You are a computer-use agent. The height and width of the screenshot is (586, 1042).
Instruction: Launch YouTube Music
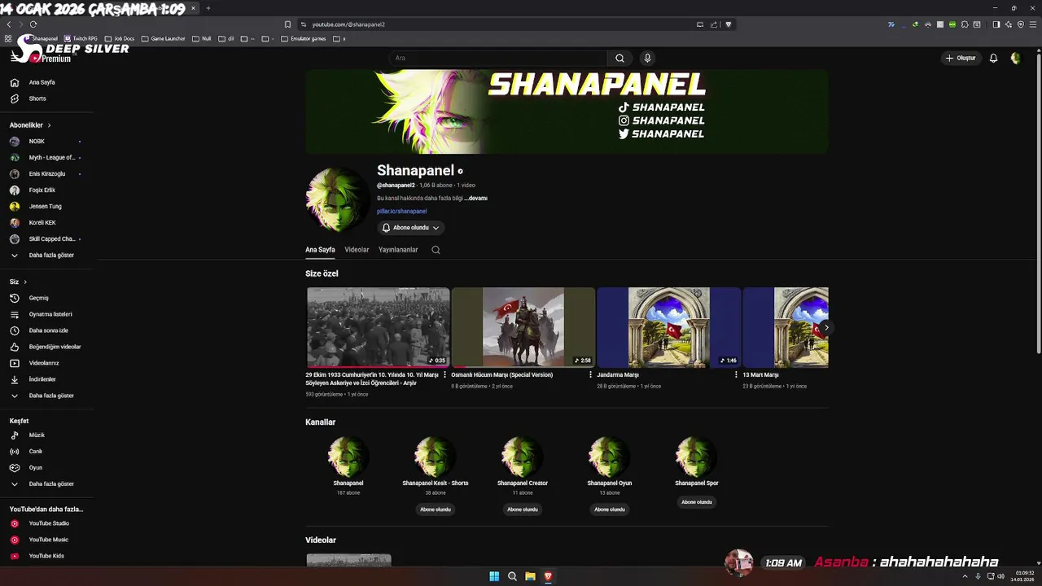(x=49, y=540)
